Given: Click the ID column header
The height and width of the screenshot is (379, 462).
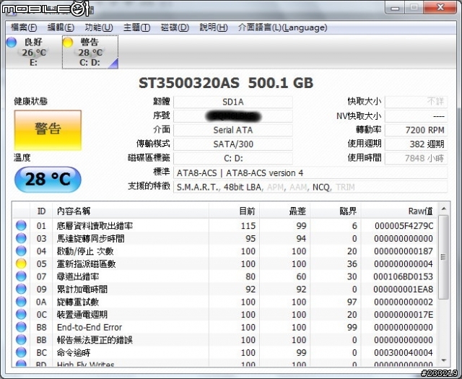Looking at the screenshot, I should pos(41,211).
